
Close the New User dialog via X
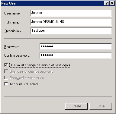point(112,3)
